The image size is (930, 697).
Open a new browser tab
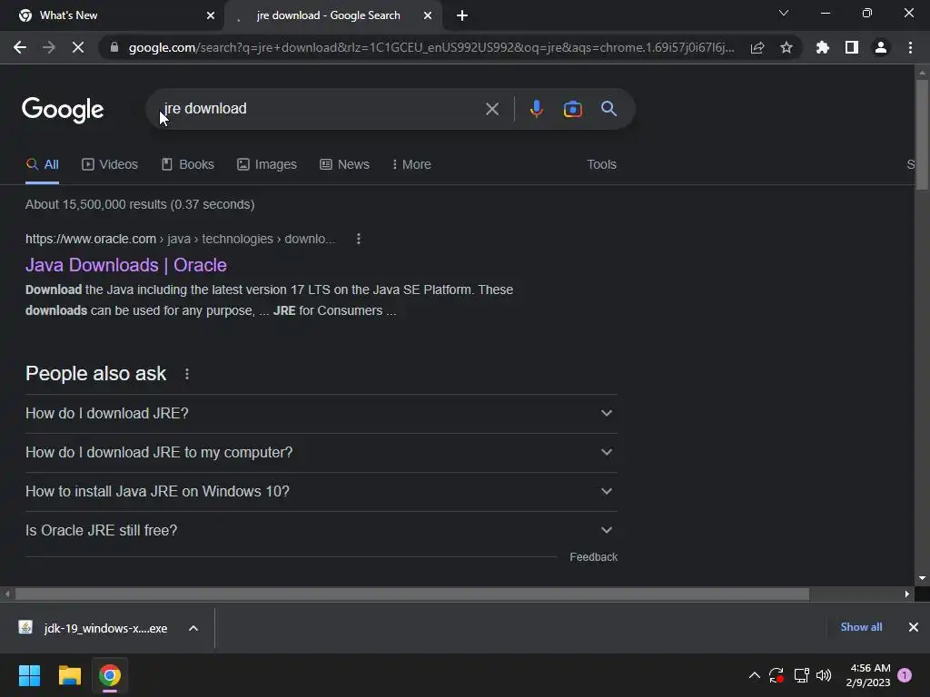coord(462,16)
